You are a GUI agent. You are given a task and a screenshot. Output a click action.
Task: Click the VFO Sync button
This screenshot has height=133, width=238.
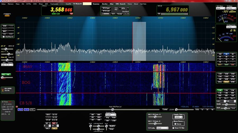(106, 8)
